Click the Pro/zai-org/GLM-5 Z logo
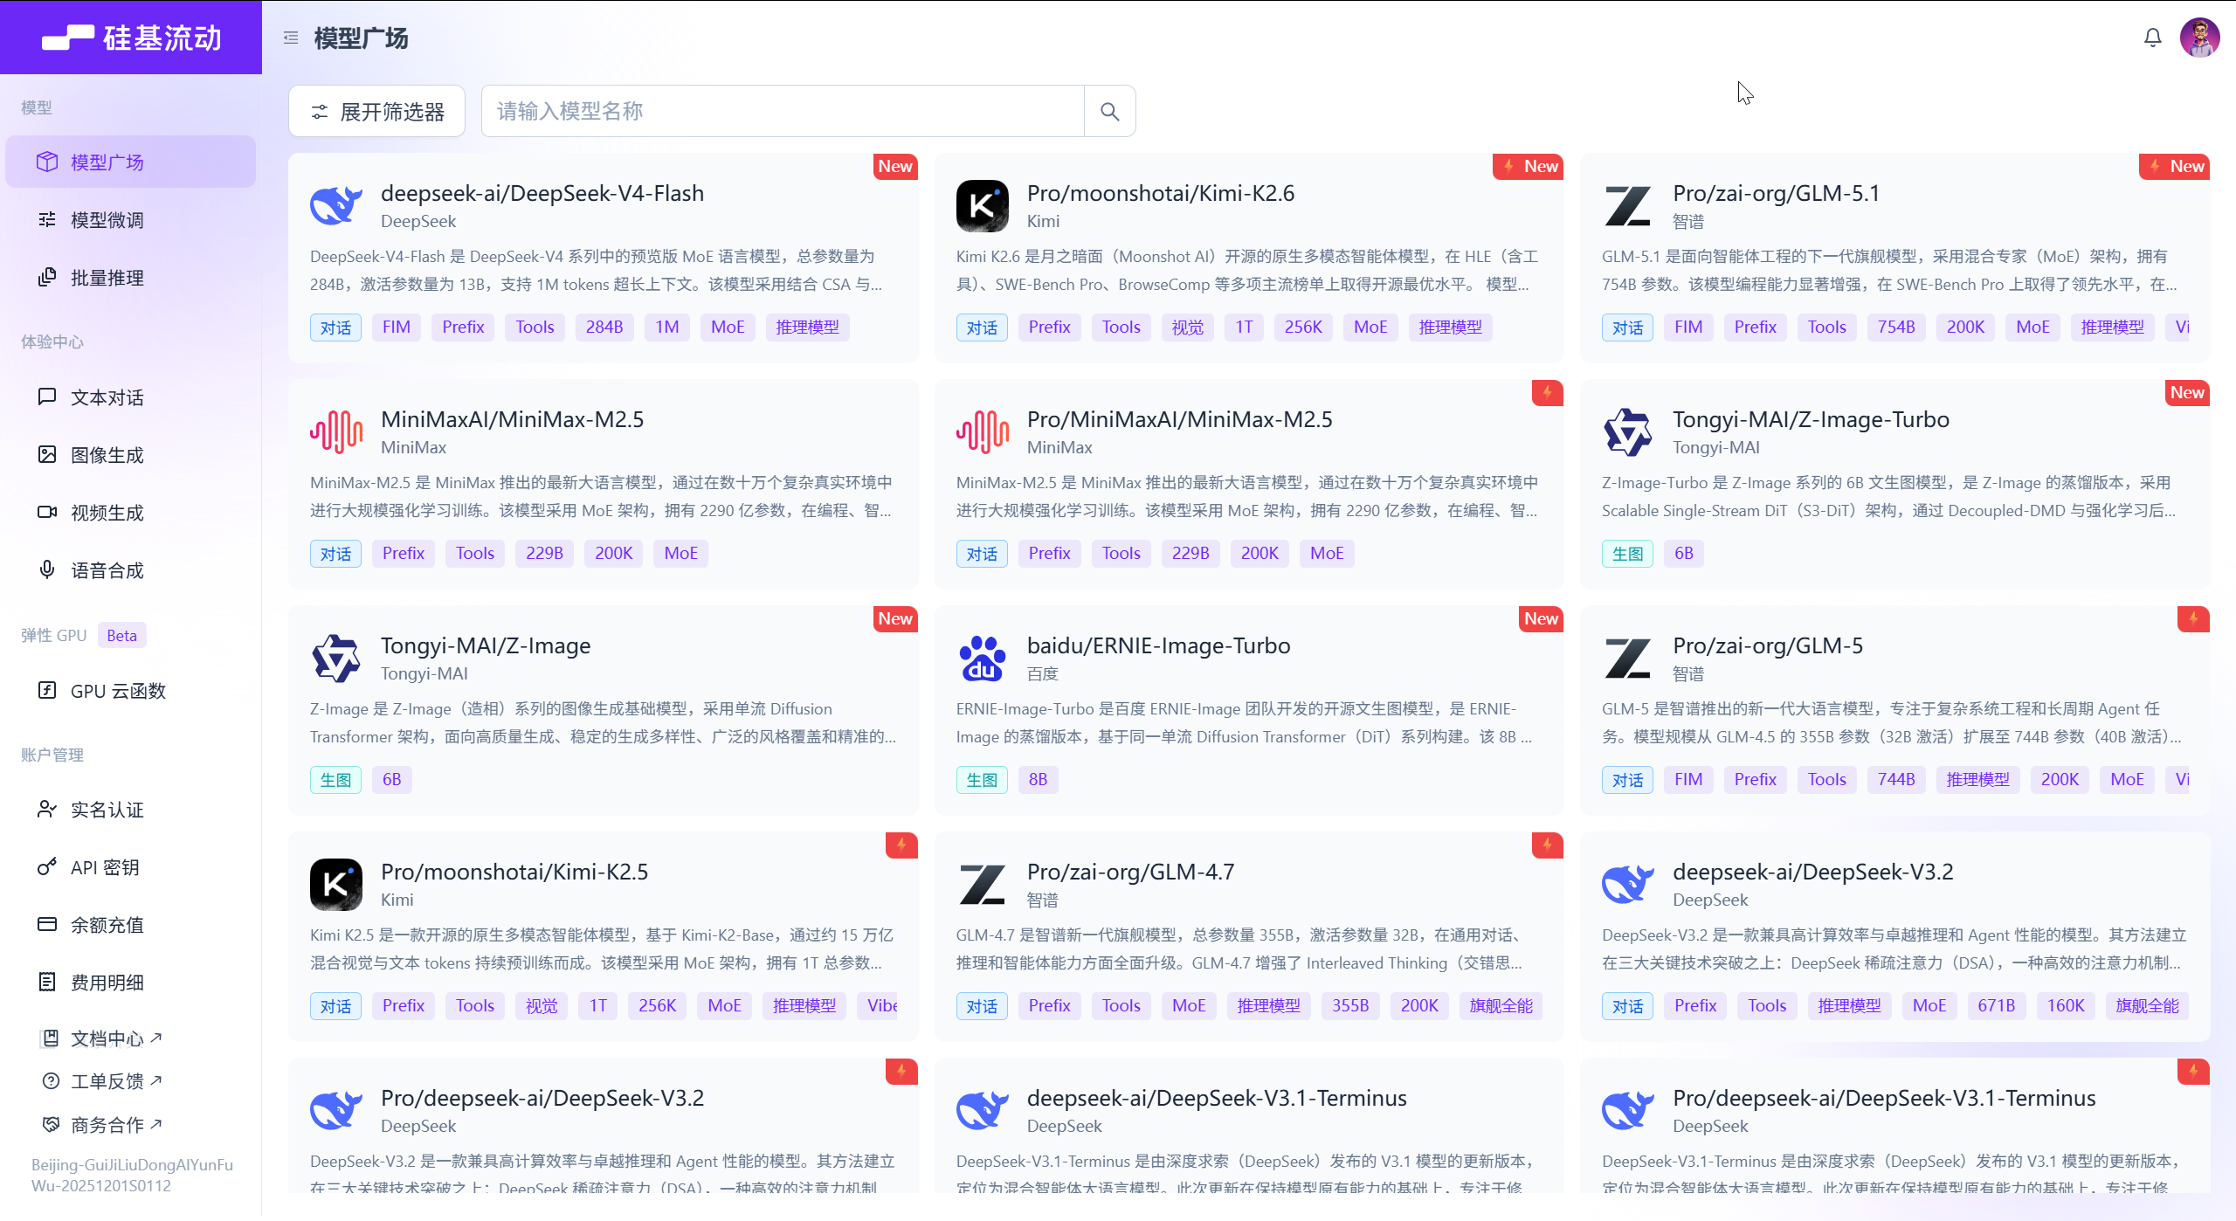The image size is (2236, 1221). (x=1628, y=659)
